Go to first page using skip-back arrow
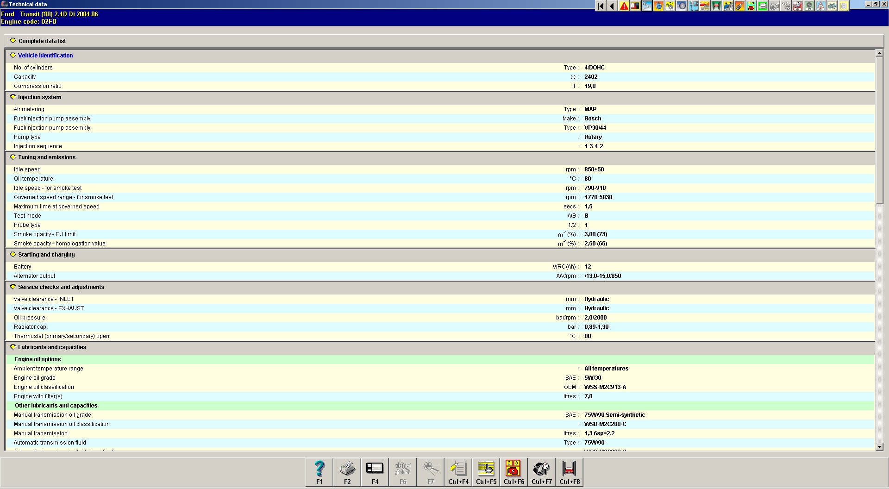Viewport: 889px width, 489px height. tap(601, 6)
